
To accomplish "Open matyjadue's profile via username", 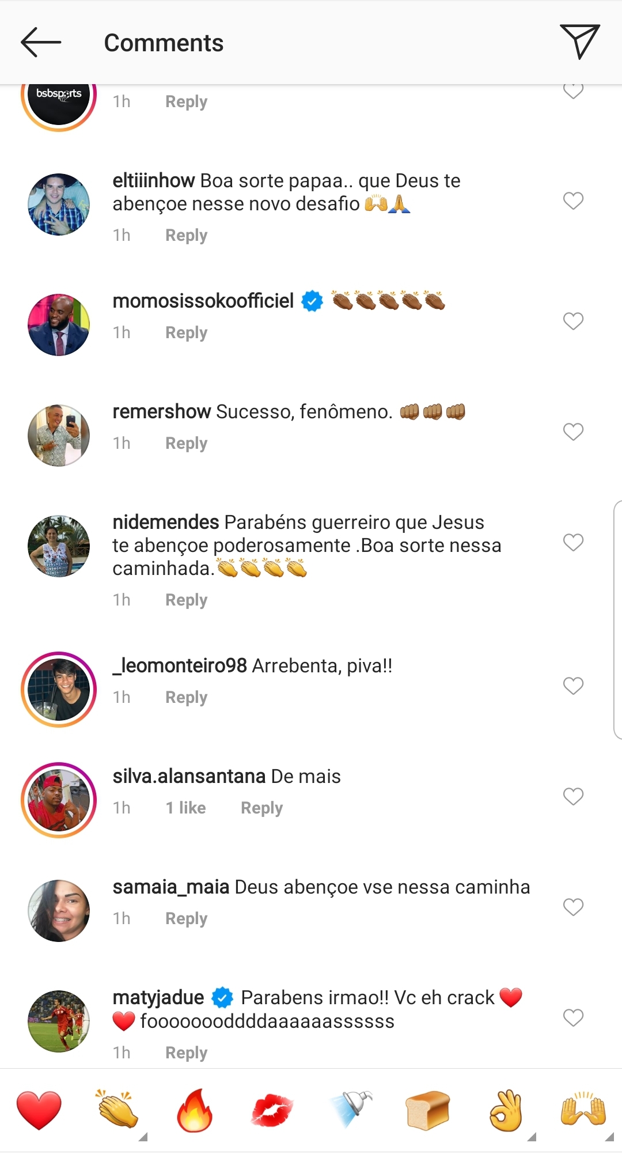I will 158,997.
